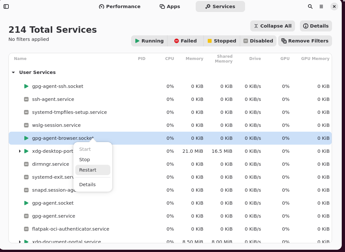Click the disabled icon beside wslg-session.service
Screen dimensions: 345x252
26,125
